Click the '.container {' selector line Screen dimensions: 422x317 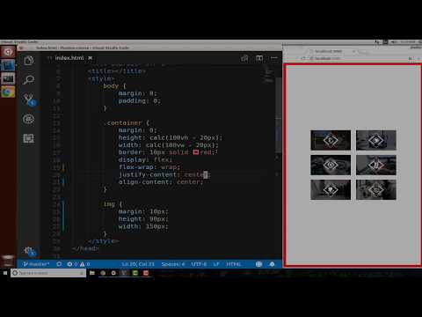[x=127, y=122]
